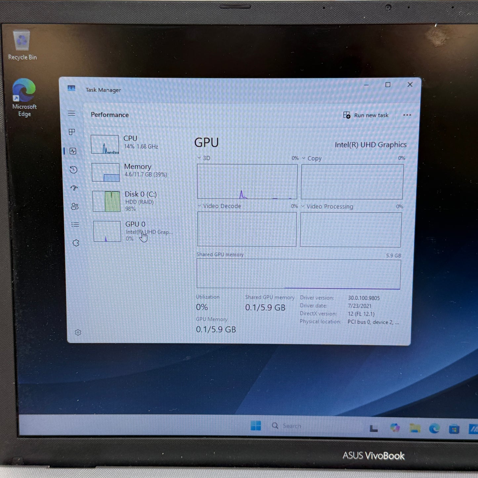Open the Task Manager navigation menu
This screenshot has width=478, height=478.
pos(71,113)
